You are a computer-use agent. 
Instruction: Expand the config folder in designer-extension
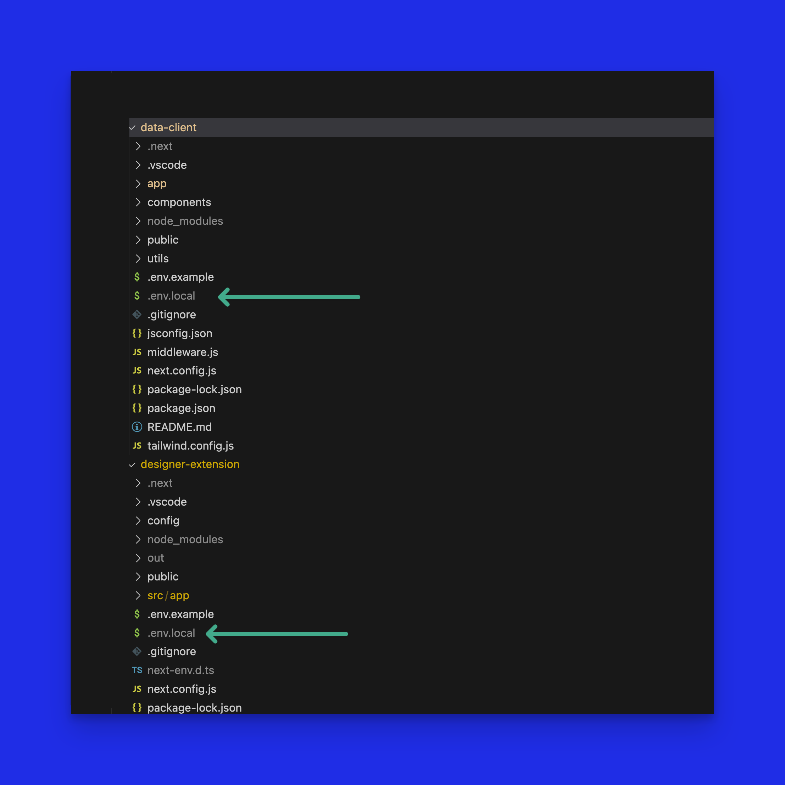163,520
